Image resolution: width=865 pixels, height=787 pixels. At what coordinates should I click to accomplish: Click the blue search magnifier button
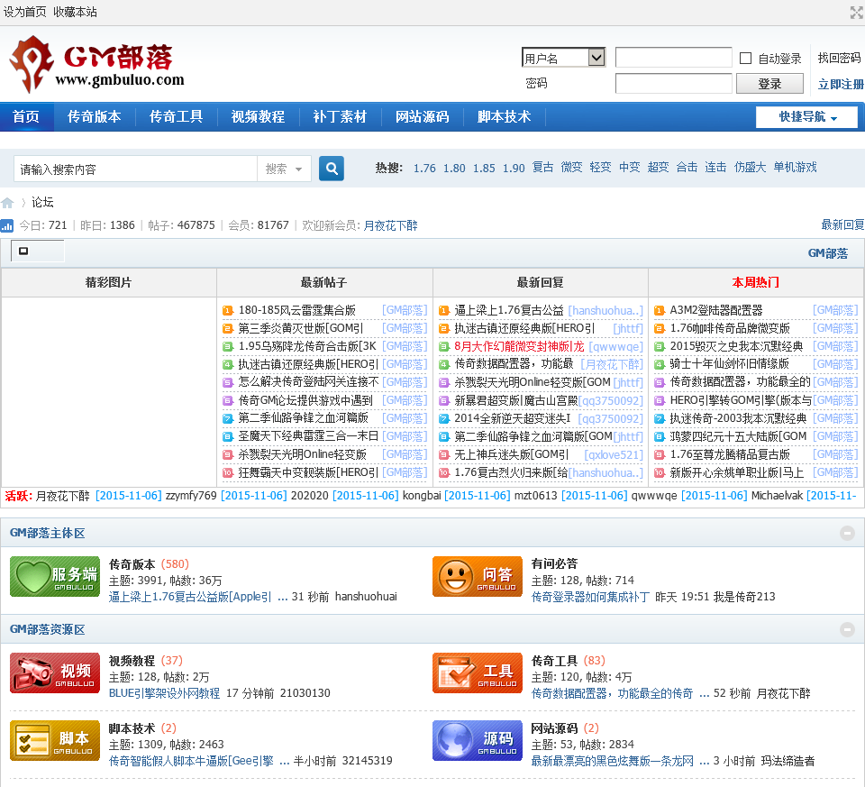click(332, 169)
